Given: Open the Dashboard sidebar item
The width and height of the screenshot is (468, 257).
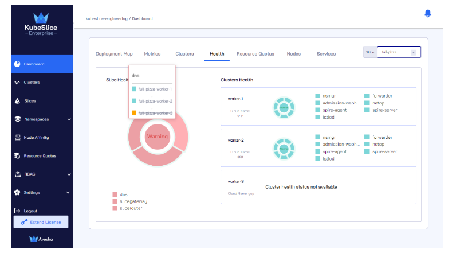Looking at the screenshot, I should pos(42,64).
